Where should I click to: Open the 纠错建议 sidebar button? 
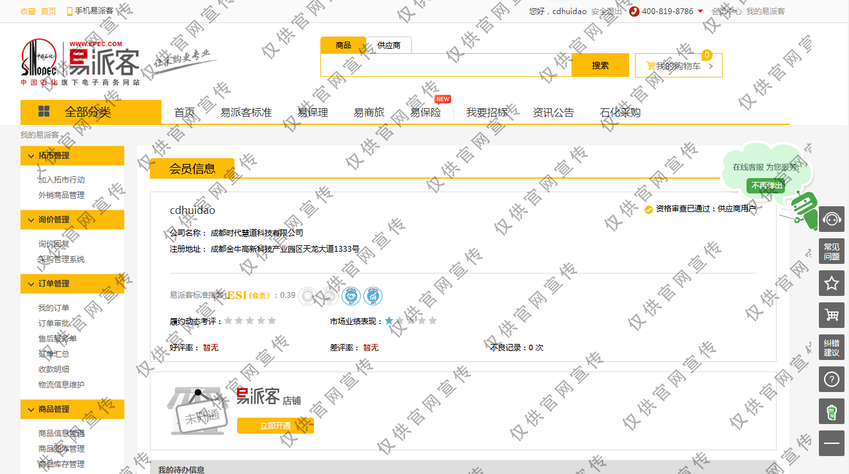[832, 347]
